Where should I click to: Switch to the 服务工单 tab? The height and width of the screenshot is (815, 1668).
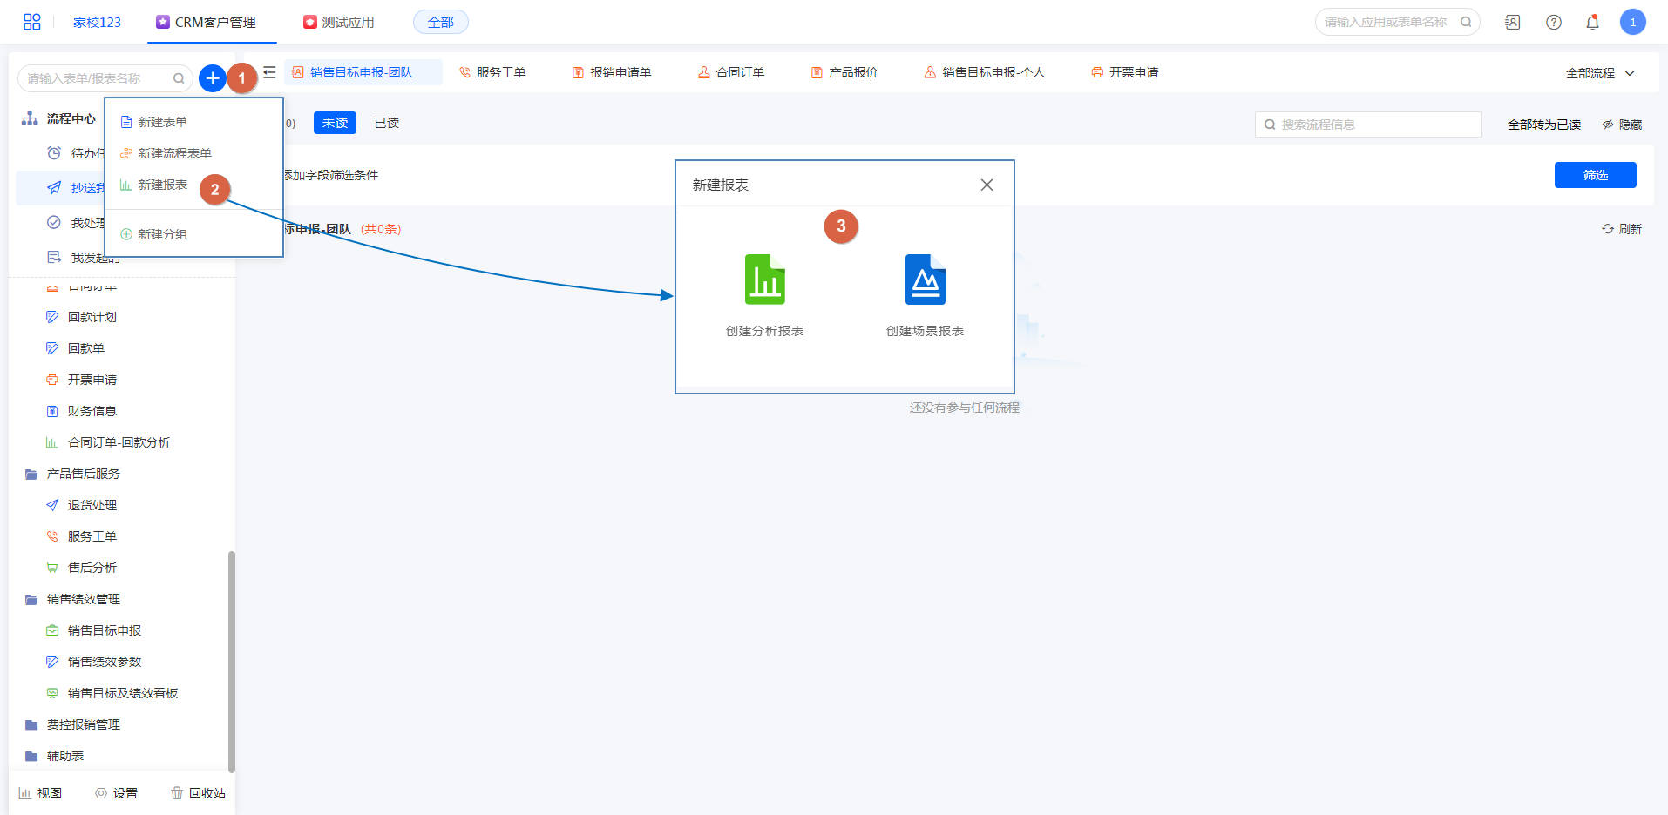[492, 72]
